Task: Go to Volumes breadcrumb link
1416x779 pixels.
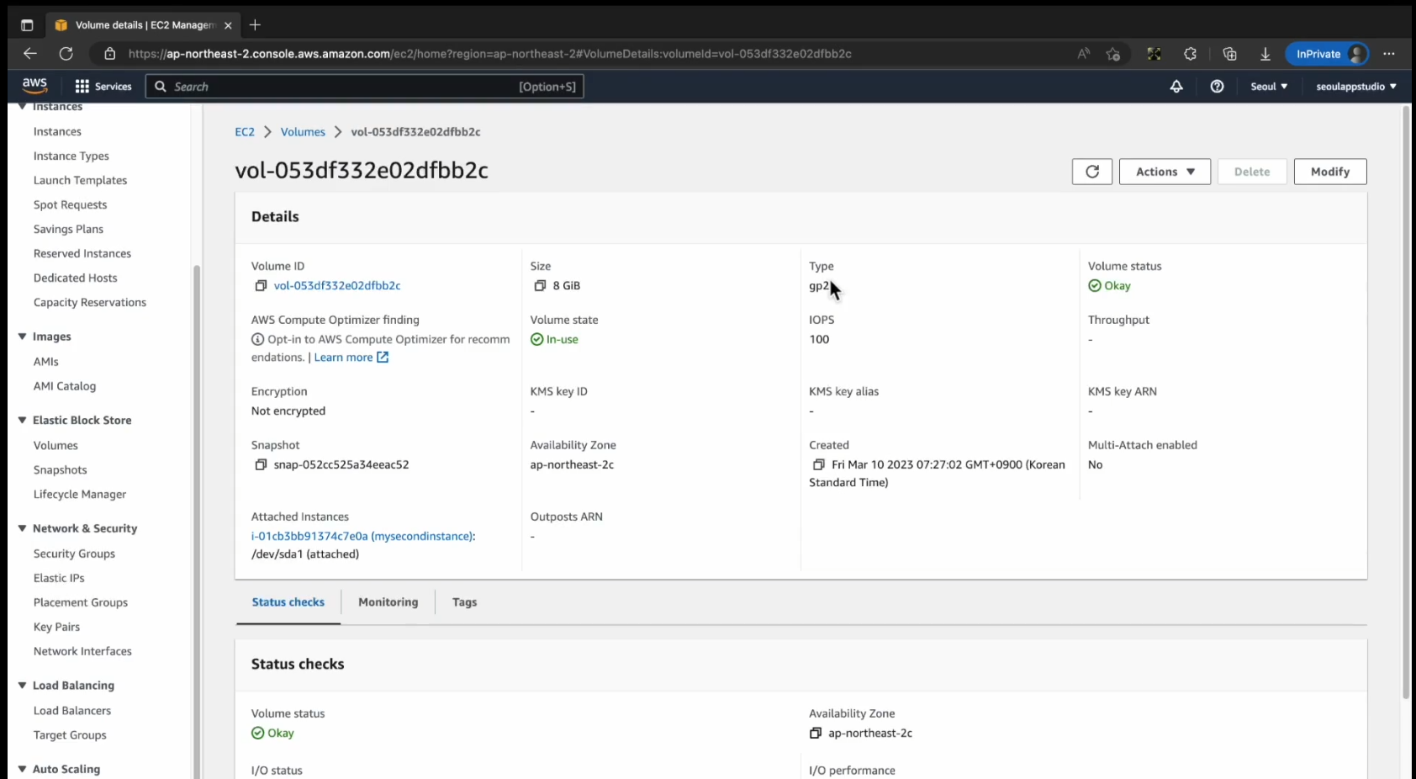Action: click(x=303, y=132)
